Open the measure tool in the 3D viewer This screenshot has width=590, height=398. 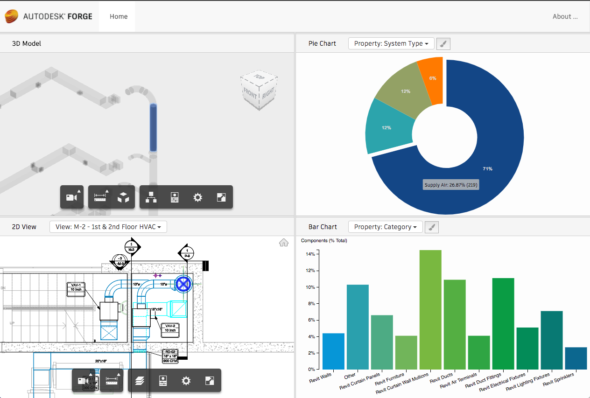point(100,197)
